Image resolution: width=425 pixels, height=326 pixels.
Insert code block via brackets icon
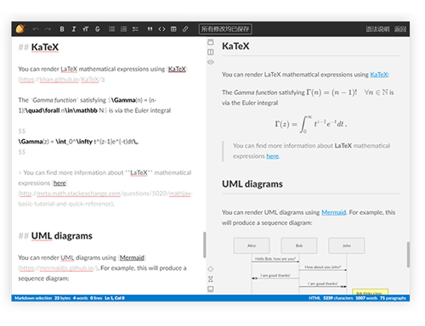pos(161,29)
